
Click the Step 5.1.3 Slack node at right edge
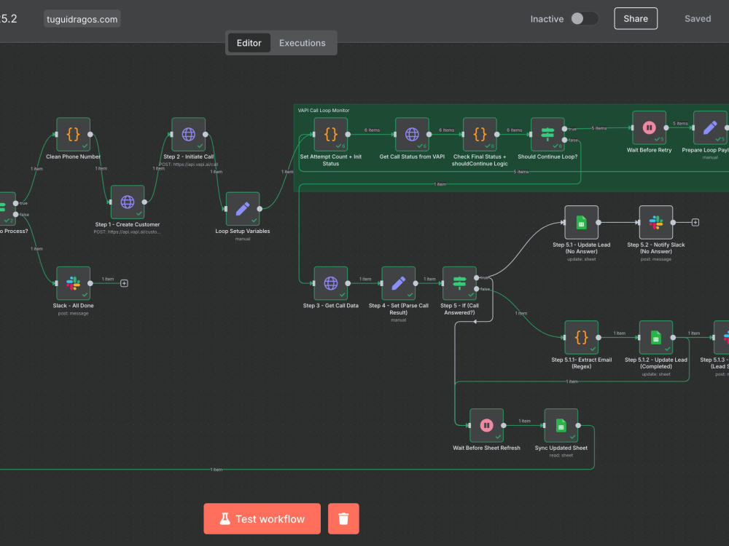click(722, 338)
